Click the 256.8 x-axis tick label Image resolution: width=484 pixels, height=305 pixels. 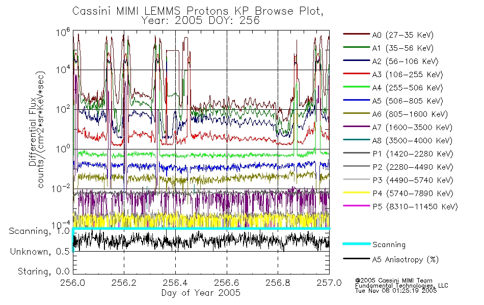278,283
